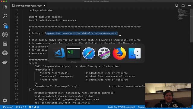Open Source Control view with 2 badge
Screen dimensions: 193x109
click(x=5, y=25)
